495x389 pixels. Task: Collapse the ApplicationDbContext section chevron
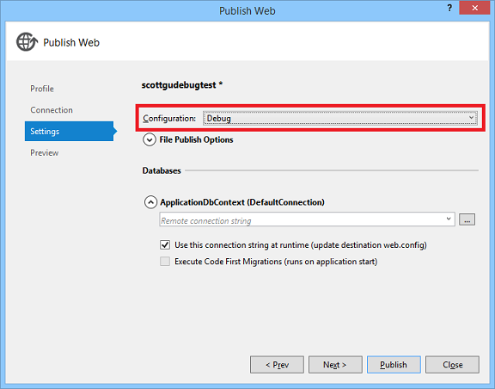[150, 202]
